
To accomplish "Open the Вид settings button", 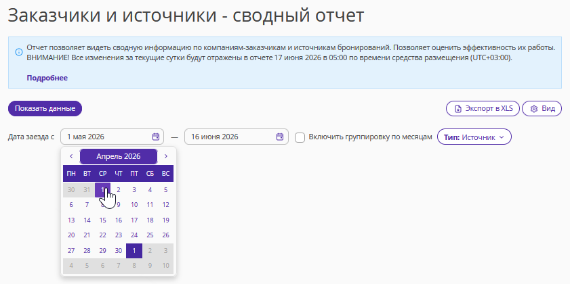I will click(x=542, y=108).
